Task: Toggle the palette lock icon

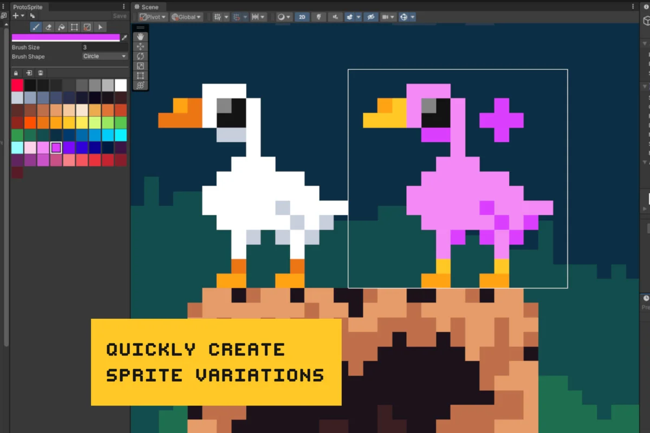Action: (x=16, y=73)
